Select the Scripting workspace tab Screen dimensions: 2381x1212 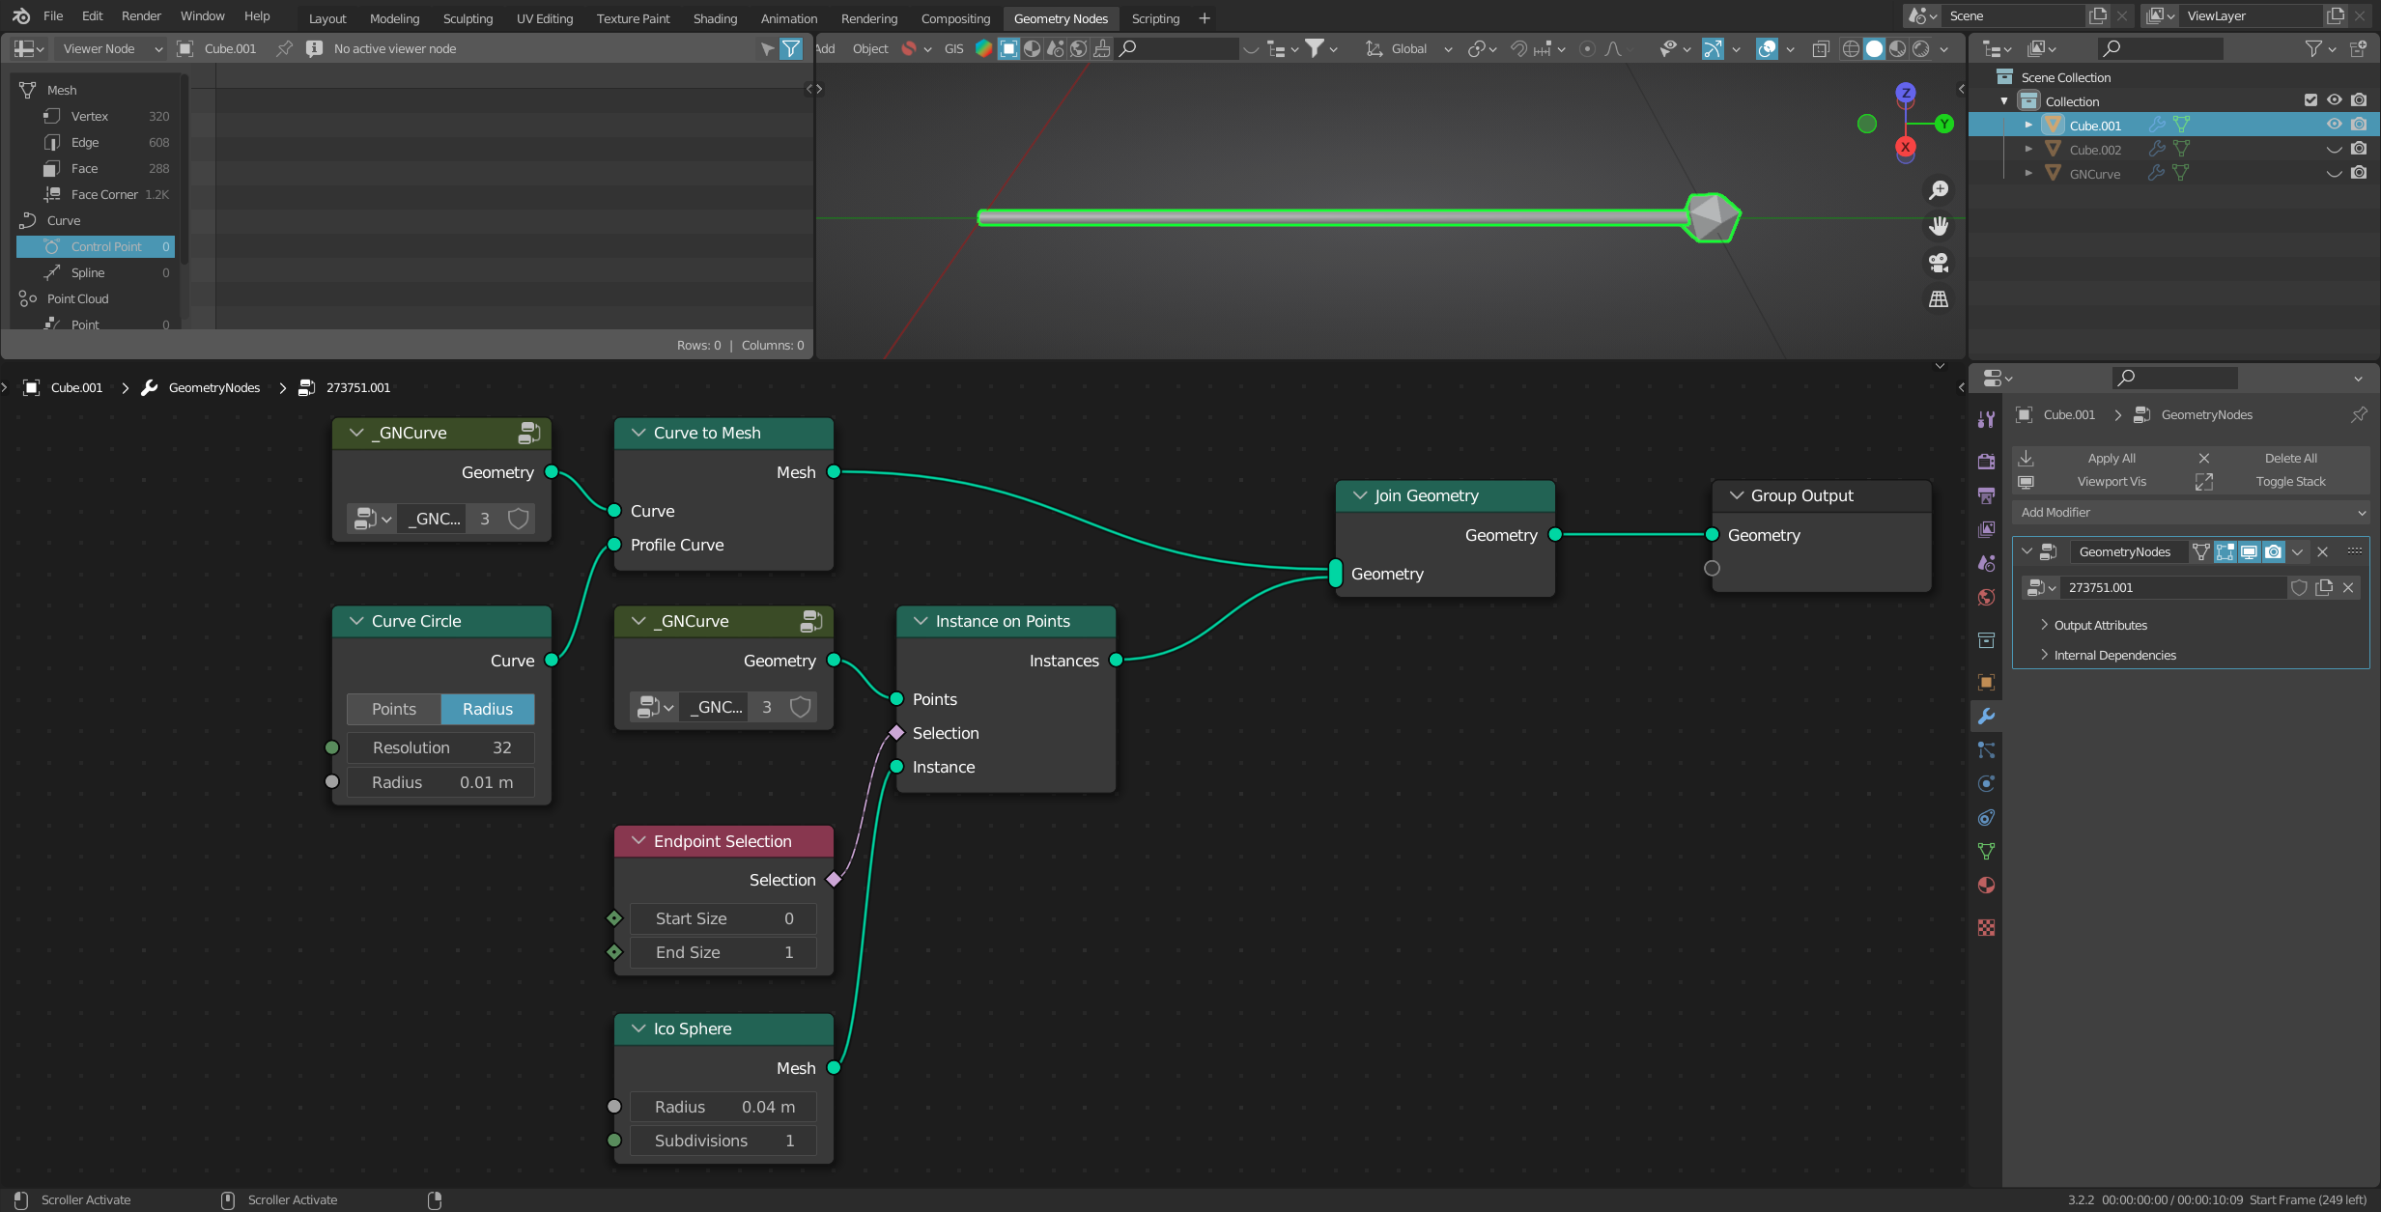(1156, 17)
